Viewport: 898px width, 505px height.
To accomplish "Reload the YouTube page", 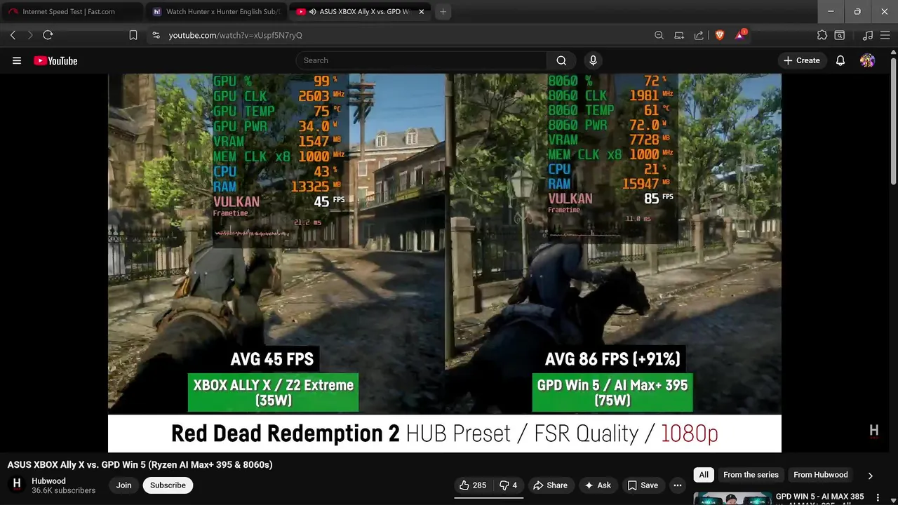I will coord(48,35).
